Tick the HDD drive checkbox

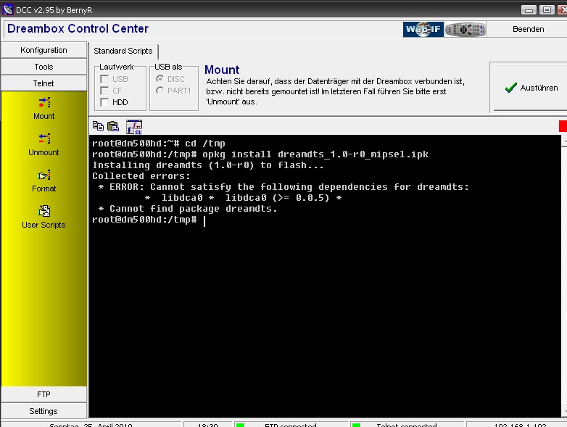coord(104,102)
